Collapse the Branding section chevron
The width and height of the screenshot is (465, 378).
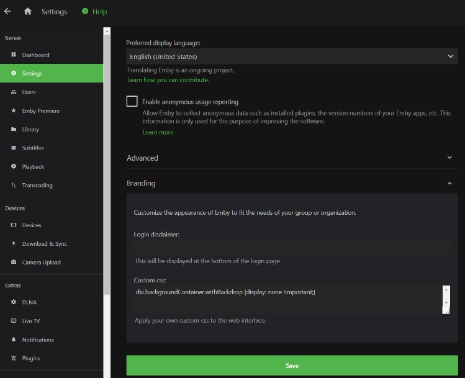coord(449,183)
